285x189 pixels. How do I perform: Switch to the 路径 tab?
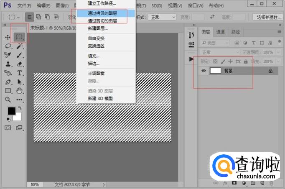(236, 32)
